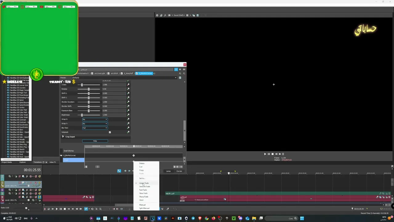
Task: Toggle animation for the Z Dist parameter
Action: click(128, 85)
